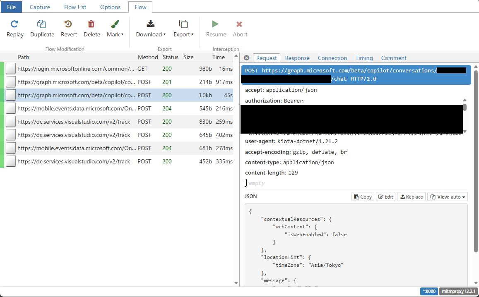The height and width of the screenshot is (297, 479).
Task: Dismiss the flow detail panel
Action: 246,58
